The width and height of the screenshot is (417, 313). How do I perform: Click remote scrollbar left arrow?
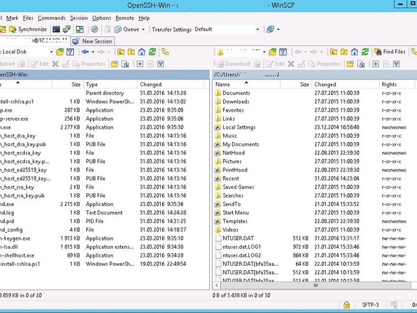(217, 286)
